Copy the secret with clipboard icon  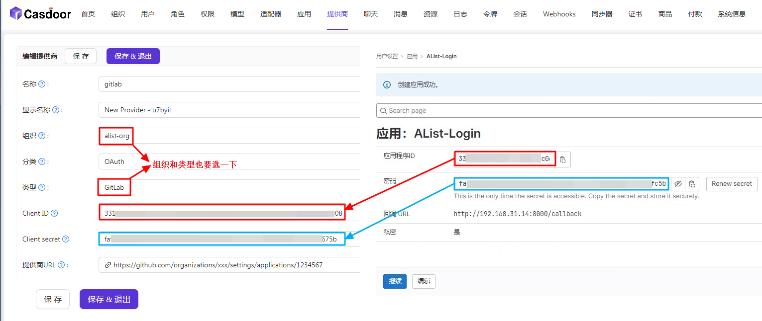point(692,184)
